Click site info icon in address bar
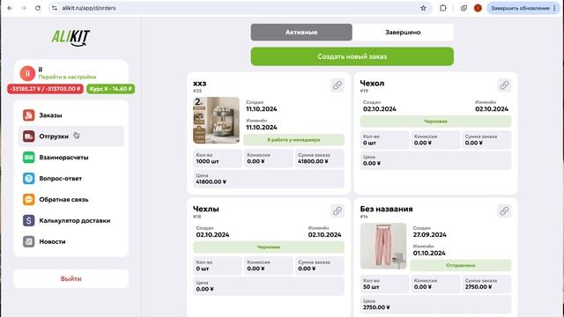The height and width of the screenshot is (317, 564). [x=55, y=8]
